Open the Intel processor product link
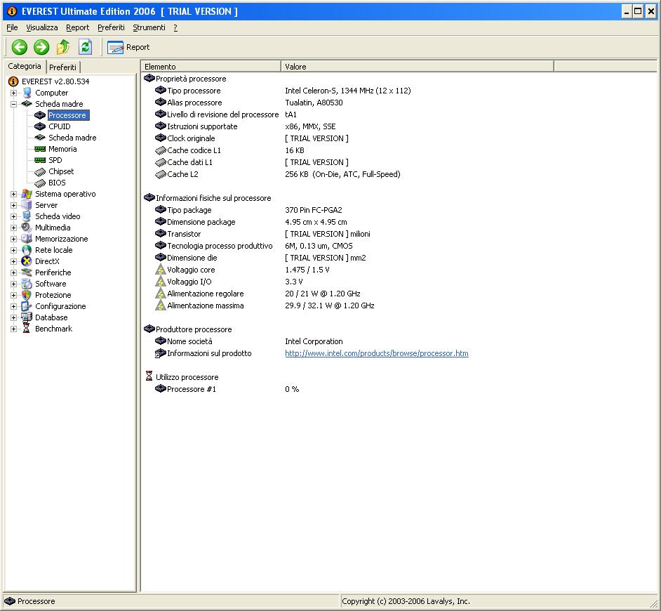Screen dimensions: 661x611 coord(376,353)
